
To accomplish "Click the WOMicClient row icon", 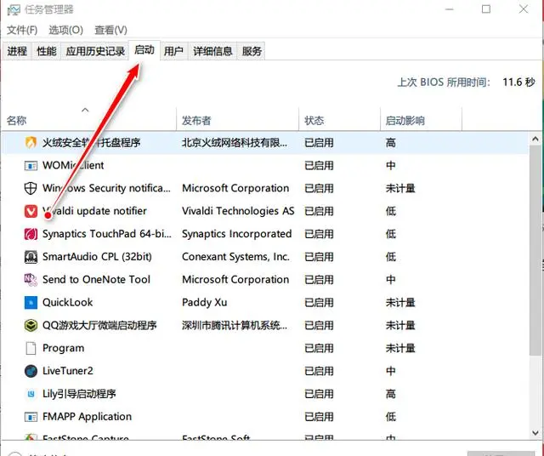I will [31, 166].
